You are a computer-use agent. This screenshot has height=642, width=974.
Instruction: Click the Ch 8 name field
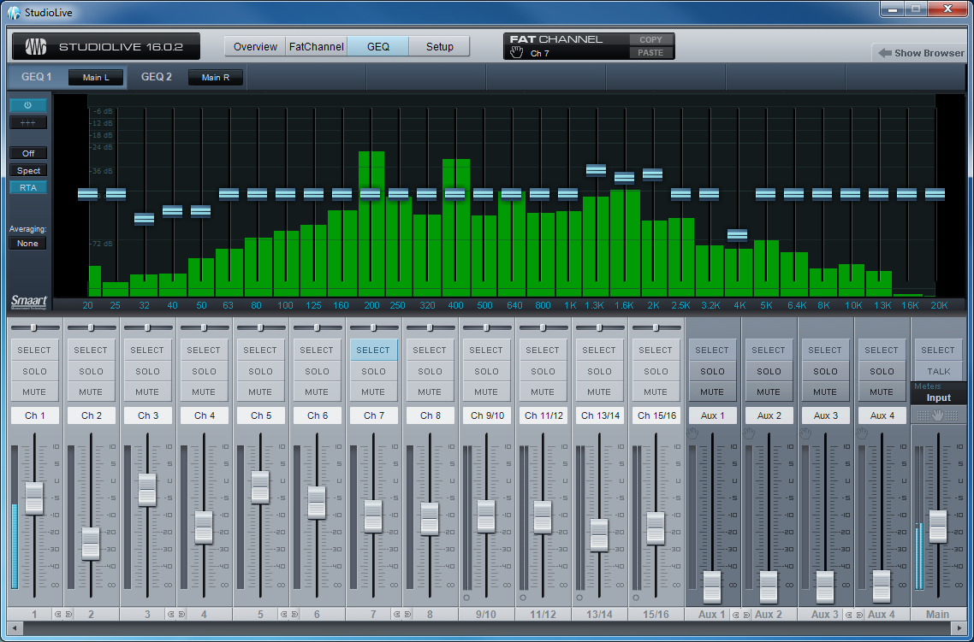[430, 415]
